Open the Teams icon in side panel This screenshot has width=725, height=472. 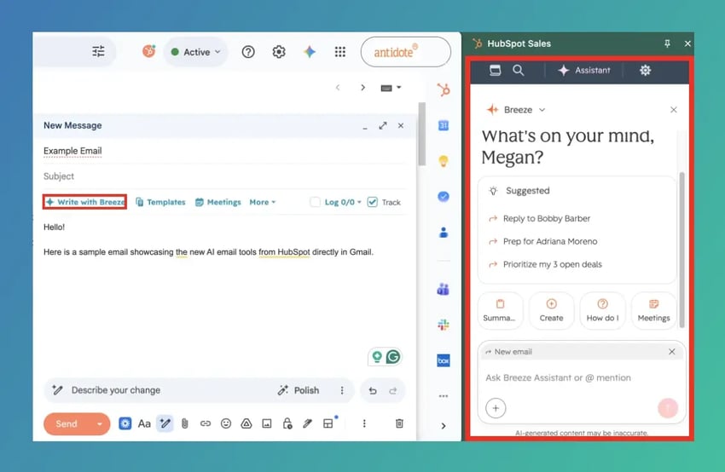tap(444, 290)
